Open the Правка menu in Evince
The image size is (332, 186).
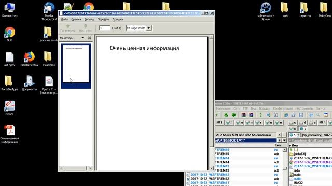click(x=76, y=19)
